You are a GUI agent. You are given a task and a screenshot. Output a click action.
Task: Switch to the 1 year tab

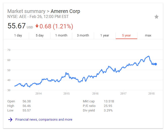(x=105, y=35)
